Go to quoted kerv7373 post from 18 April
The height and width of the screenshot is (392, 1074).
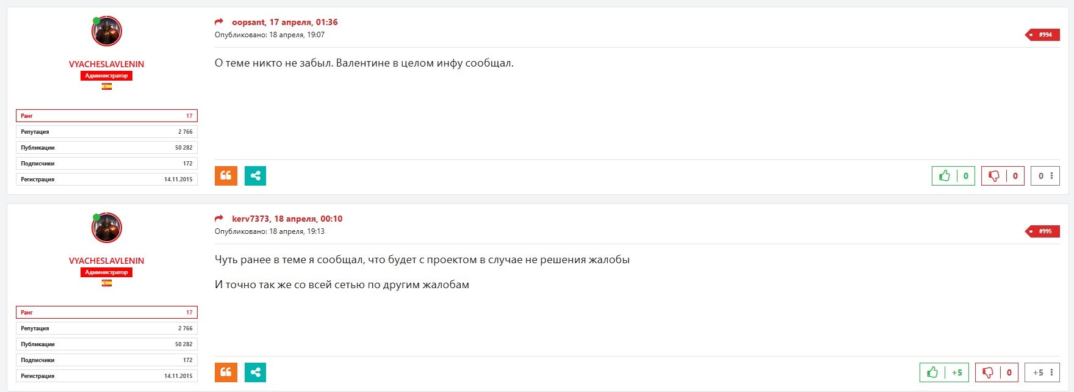click(x=287, y=219)
